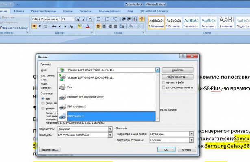Image resolution: width=250 pixels, height=162 pixels.
Task: Open Calibri font name dropdown
Action: (x=59, y=19)
